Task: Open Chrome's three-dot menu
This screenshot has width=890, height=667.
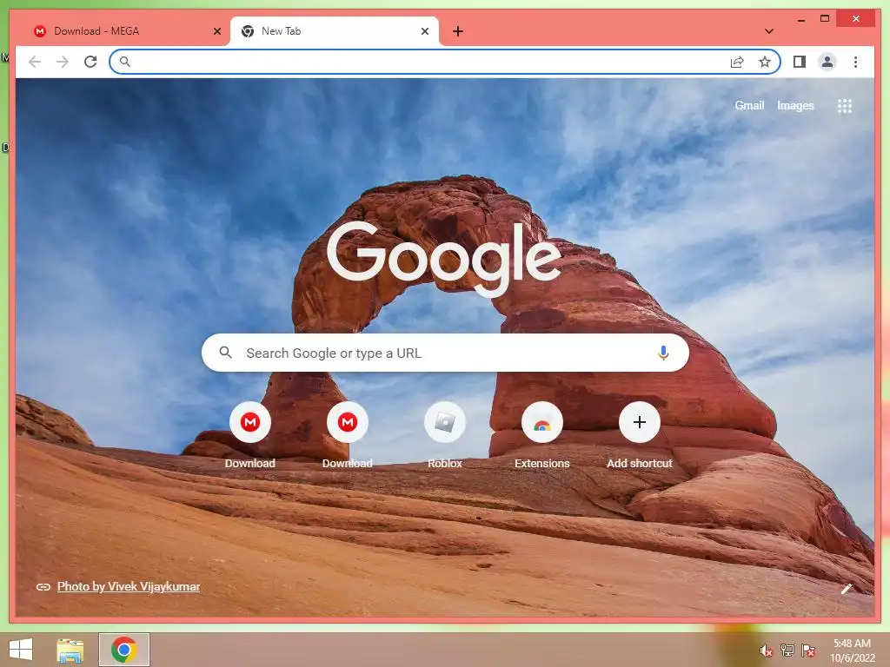Action: click(x=855, y=62)
